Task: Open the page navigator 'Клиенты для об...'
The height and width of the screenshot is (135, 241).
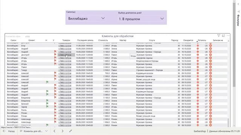Action: pos(34,131)
